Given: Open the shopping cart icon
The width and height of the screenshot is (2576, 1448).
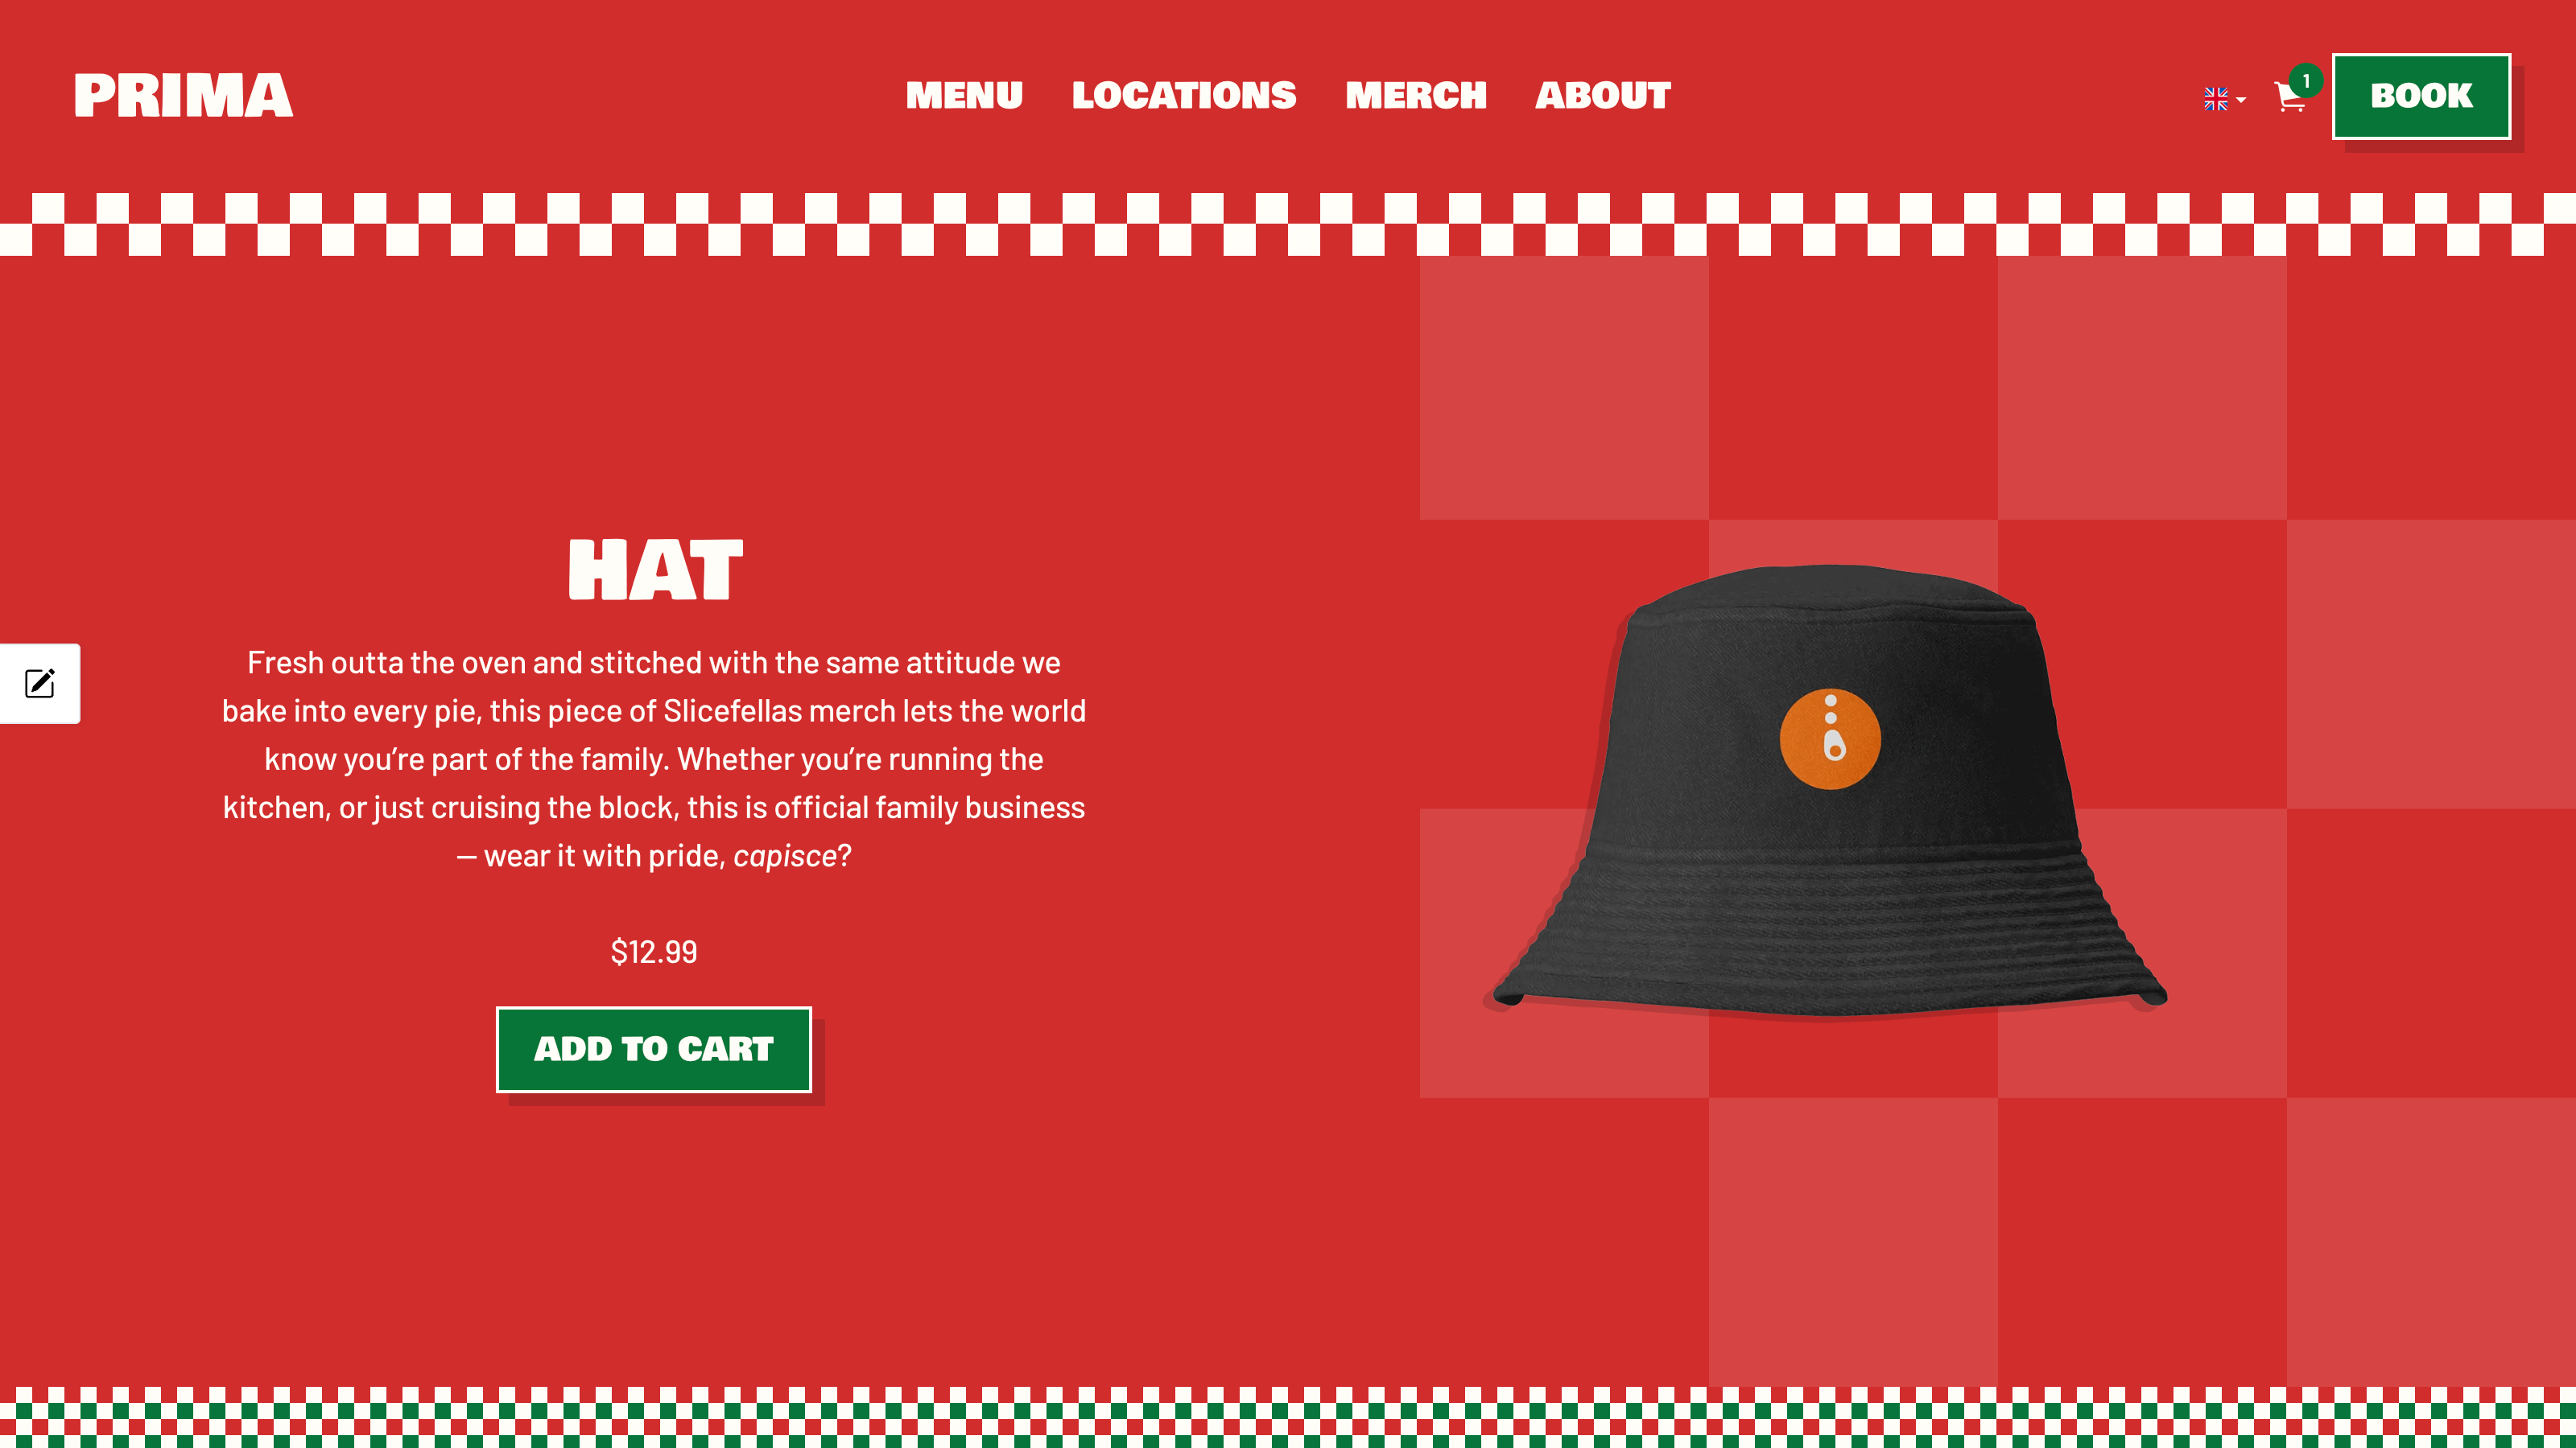Looking at the screenshot, I should [2289, 97].
